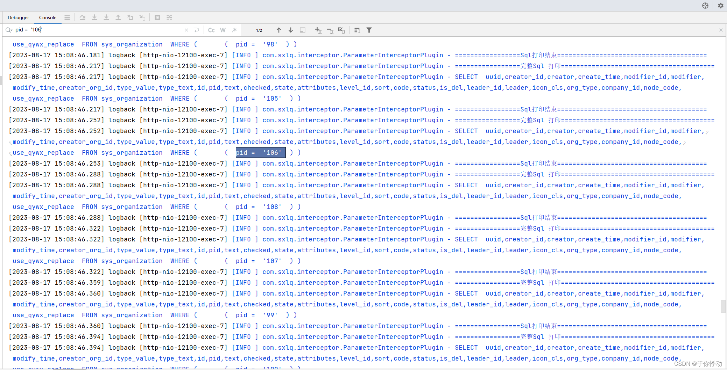Toggle Match Case (Cc) option
727x370 pixels.
211,30
